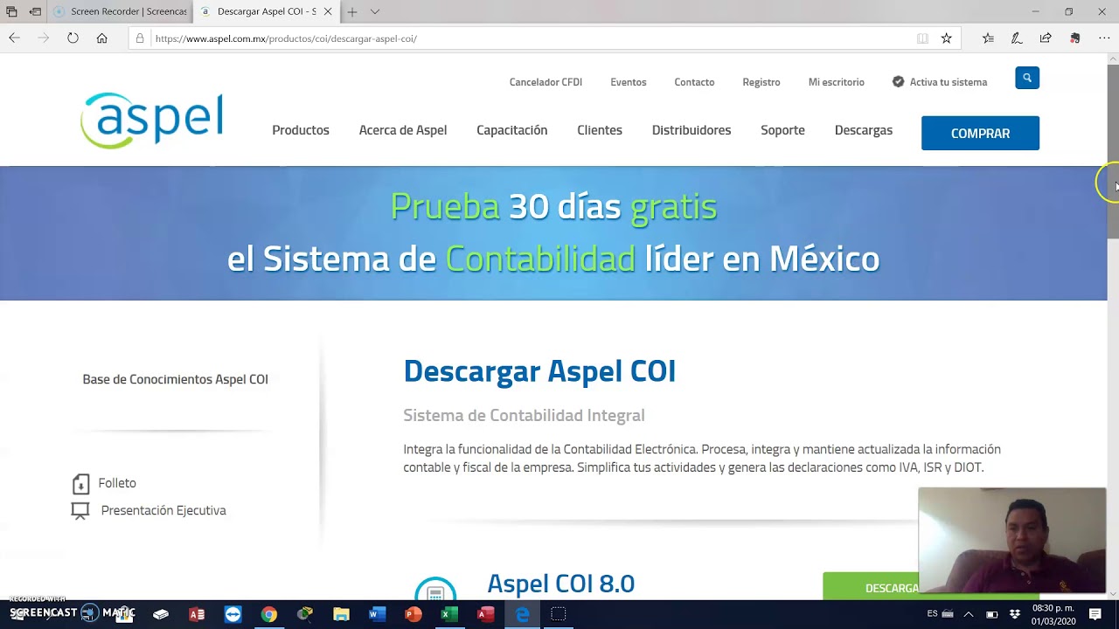Viewport: 1119px width, 629px height.
Task: Click the share page icon
Action: (x=1046, y=38)
